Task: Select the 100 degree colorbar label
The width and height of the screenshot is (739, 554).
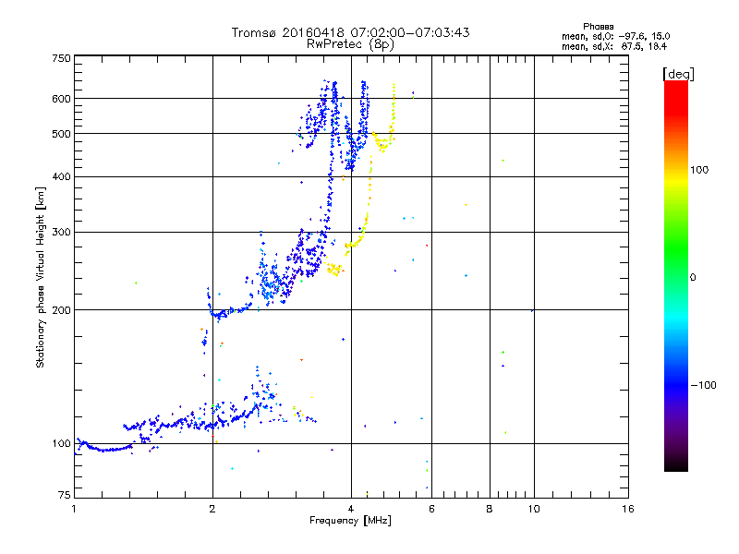Action: pos(699,170)
